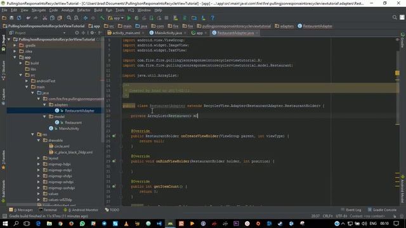Click the Paste toolbar icon
Viewport: 406px width, 228px height.
(x=60, y=18)
